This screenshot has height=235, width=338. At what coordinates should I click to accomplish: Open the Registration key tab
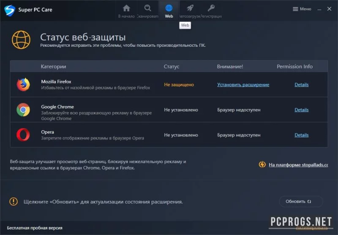tap(211, 8)
